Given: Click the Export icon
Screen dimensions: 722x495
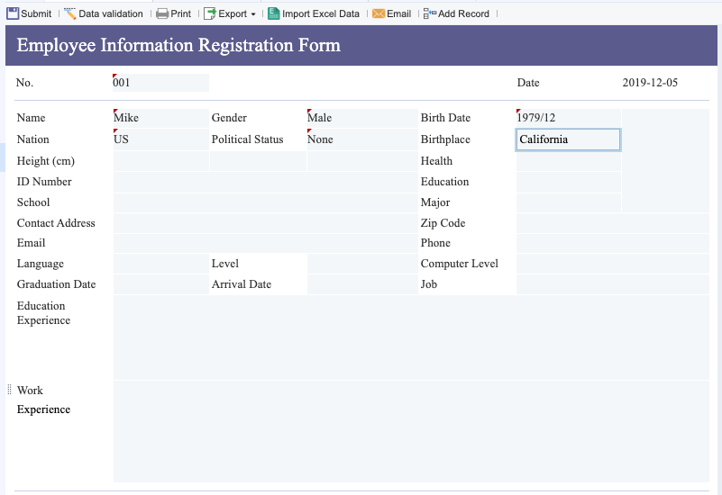Looking at the screenshot, I should [210, 13].
